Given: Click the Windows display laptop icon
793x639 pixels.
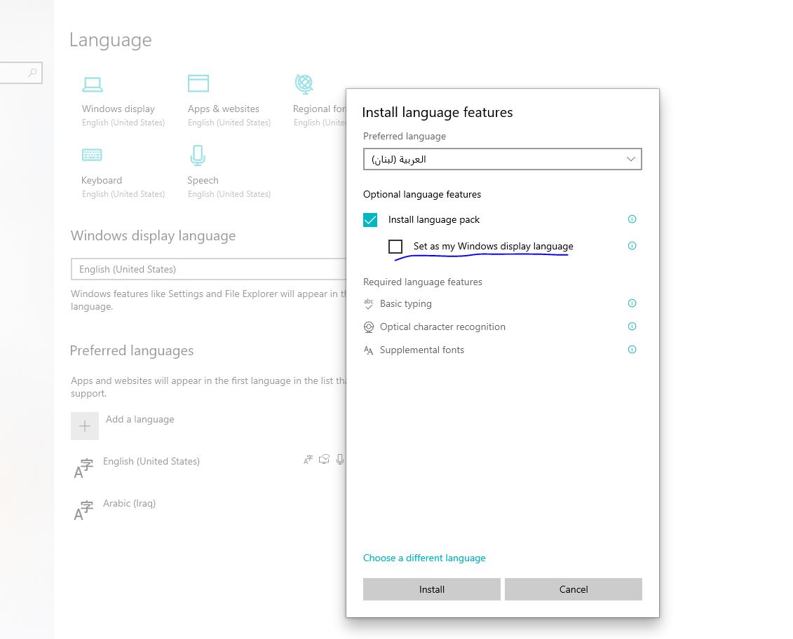Looking at the screenshot, I should [93, 84].
